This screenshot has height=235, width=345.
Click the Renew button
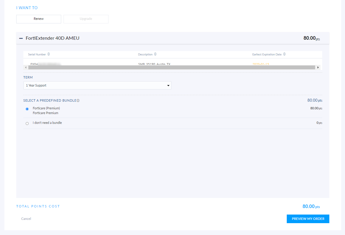[x=39, y=19]
